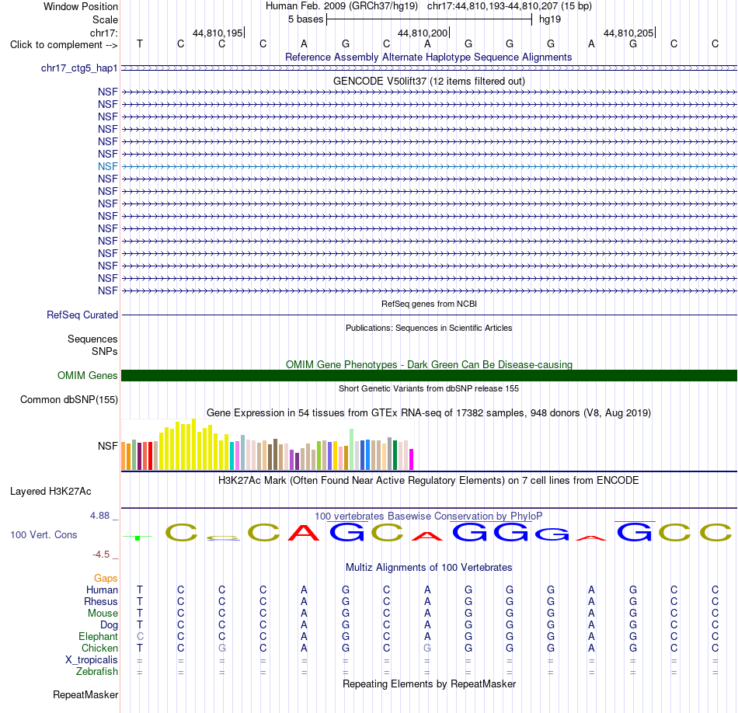This screenshot has height=713, width=738.
Task: Click Publications: Sequences in Scientific Articles title
Action: 429,328
